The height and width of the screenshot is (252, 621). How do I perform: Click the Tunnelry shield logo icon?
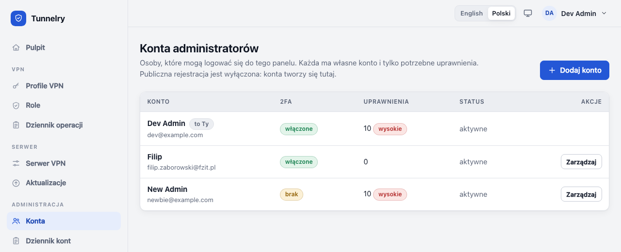(18, 18)
